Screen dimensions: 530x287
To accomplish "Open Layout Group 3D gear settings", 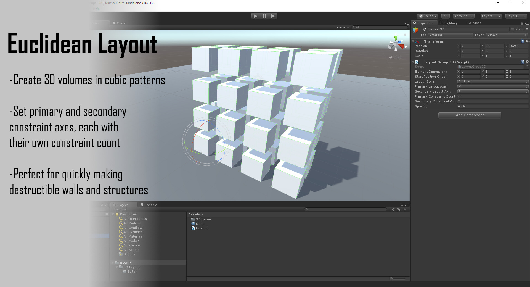I will click(x=527, y=62).
